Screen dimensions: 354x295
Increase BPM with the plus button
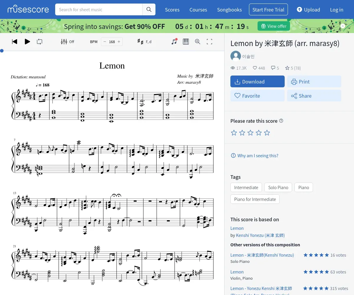click(119, 42)
